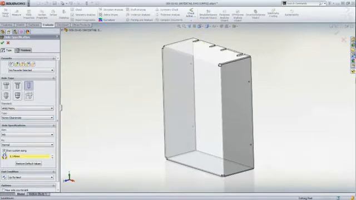Screen dimensions: 356x200
Task: Open the DisplayManager tab icon
Action: point(28,32)
